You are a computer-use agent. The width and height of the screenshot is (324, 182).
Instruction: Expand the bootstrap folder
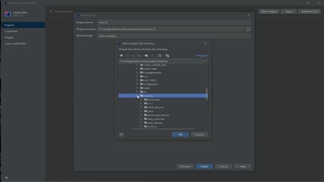(x=141, y=100)
